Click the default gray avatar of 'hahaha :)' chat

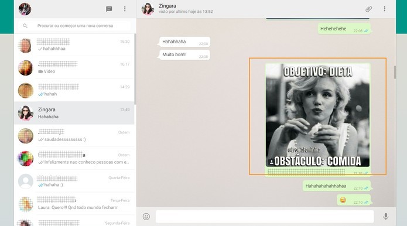[x=25, y=182]
